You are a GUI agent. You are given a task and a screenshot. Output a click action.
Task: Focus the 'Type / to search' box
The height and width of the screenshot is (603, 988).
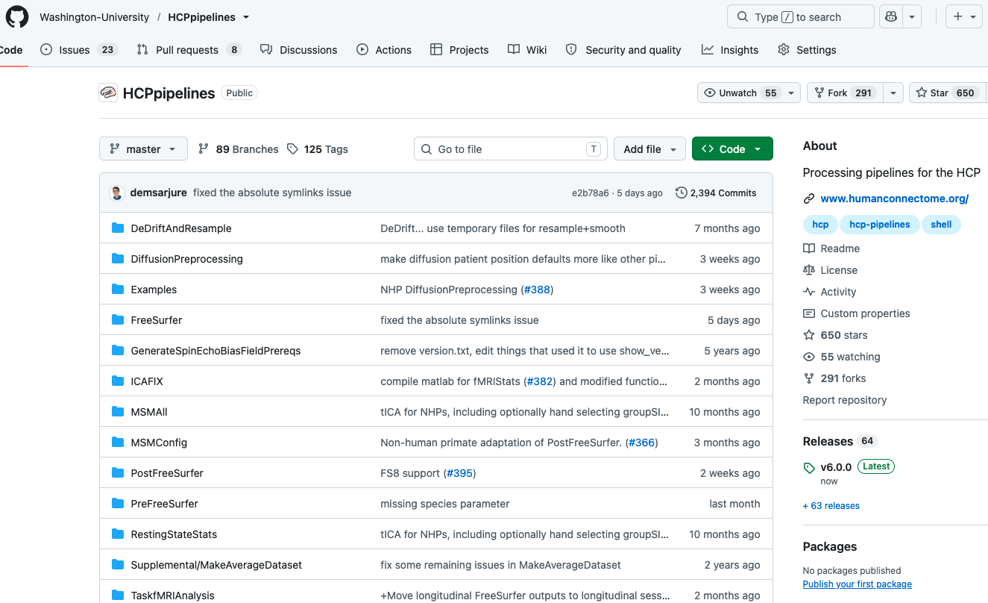pos(801,16)
